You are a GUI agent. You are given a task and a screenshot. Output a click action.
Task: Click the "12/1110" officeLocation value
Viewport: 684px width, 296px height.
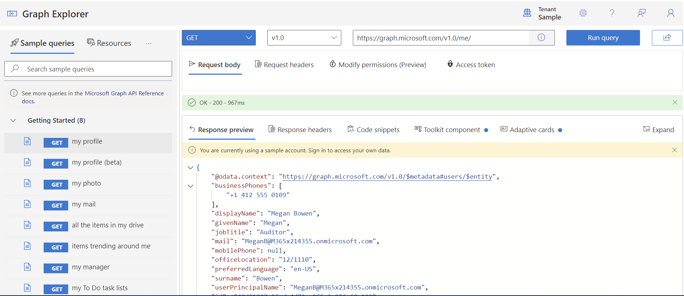(295, 260)
